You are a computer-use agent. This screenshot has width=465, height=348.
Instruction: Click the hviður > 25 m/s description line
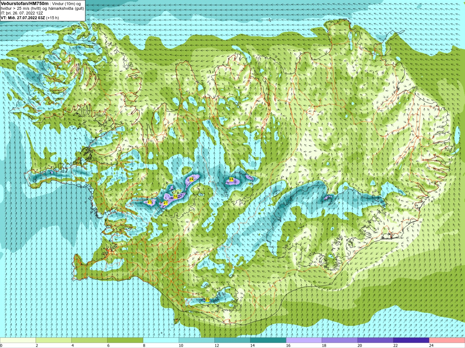42,8
